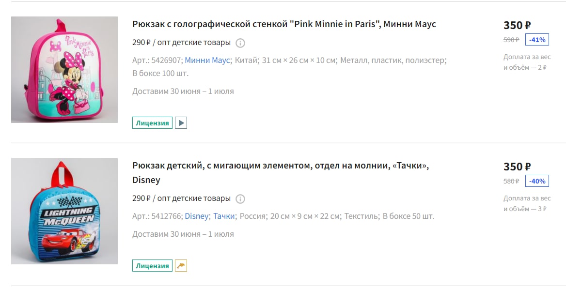Image resolution: width=566 pixels, height=290 pixels.
Task: Click the crossed-out 580 ₽ old price
Action: (x=511, y=181)
